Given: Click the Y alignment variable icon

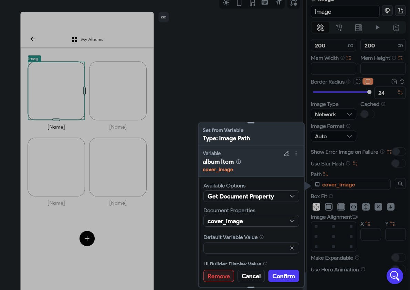Looking at the screenshot, I should tap(392, 224).
